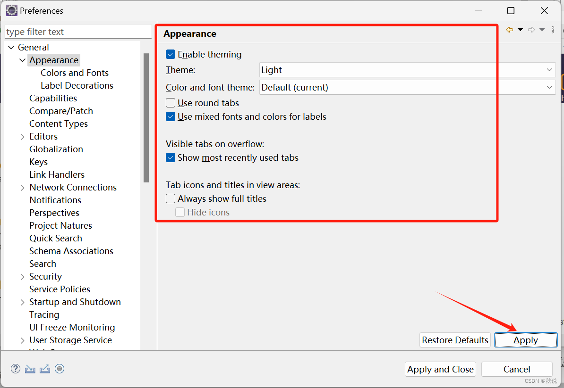Select Quick Search preference page
The width and height of the screenshot is (564, 388).
pyautogui.click(x=56, y=239)
